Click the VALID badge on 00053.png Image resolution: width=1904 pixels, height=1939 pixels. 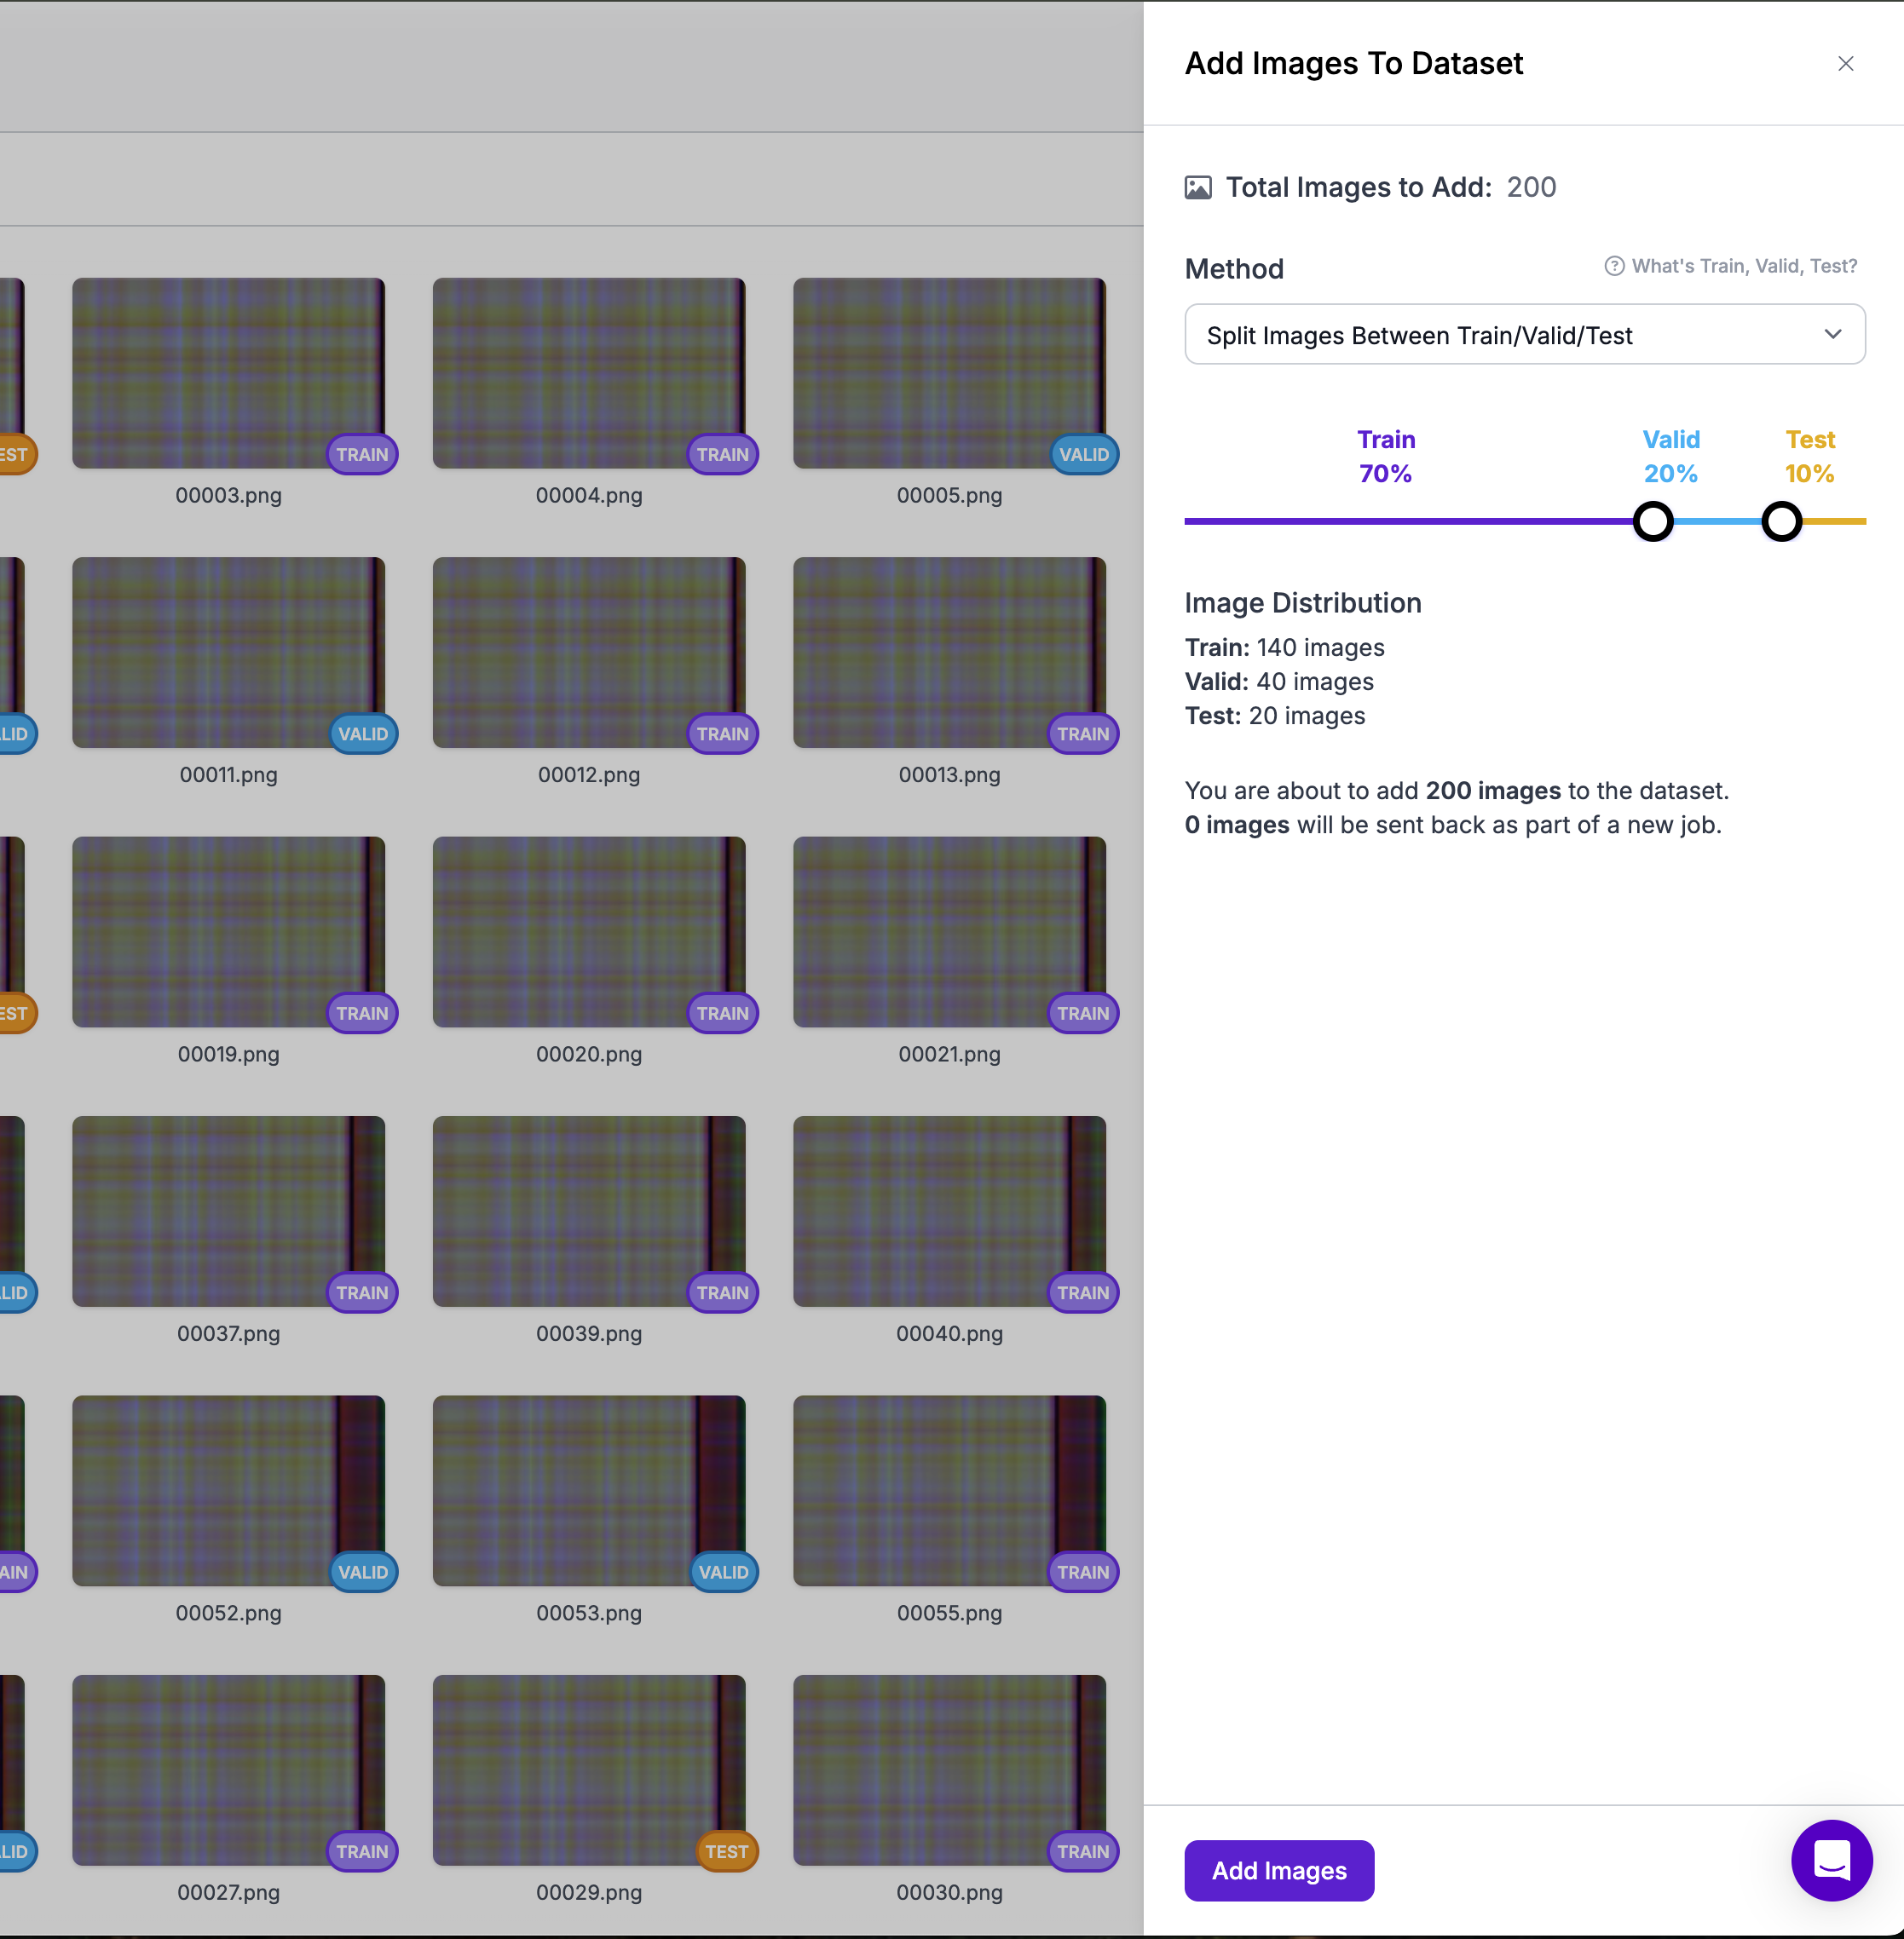click(x=723, y=1572)
